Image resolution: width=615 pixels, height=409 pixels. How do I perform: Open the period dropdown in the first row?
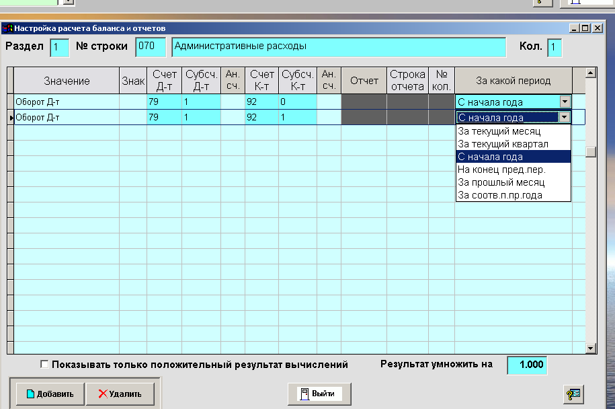(x=565, y=102)
